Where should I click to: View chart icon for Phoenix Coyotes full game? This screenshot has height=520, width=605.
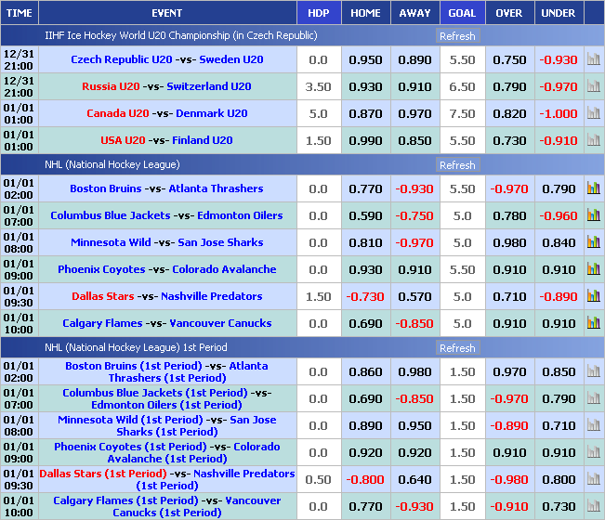[x=593, y=269]
